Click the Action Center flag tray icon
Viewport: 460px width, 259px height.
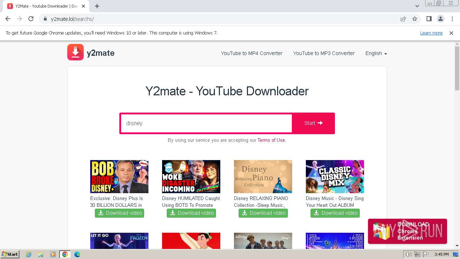click(426, 254)
